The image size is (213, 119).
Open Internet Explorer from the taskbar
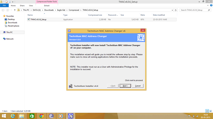click(12, 116)
